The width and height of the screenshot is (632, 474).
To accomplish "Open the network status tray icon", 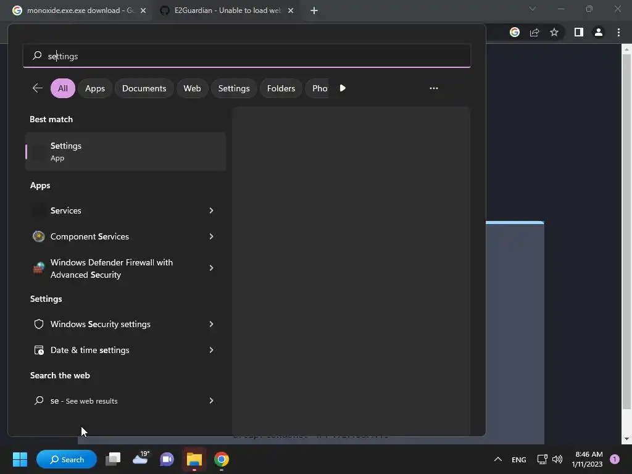I will pos(542,459).
